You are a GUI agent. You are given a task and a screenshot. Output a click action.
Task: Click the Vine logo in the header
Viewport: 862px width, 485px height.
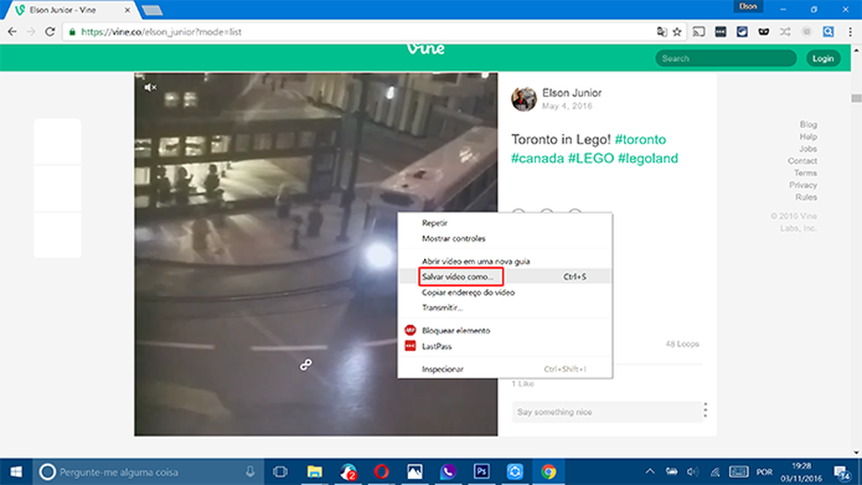click(426, 49)
